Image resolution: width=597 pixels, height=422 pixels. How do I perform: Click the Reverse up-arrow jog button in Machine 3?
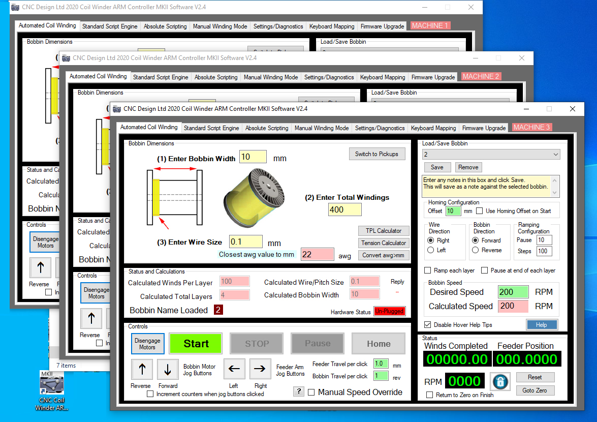(x=142, y=369)
